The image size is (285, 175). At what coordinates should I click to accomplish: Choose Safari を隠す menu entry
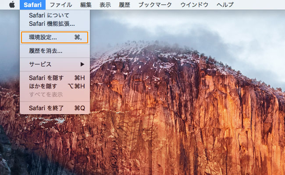pyautogui.click(x=55, y=78)
